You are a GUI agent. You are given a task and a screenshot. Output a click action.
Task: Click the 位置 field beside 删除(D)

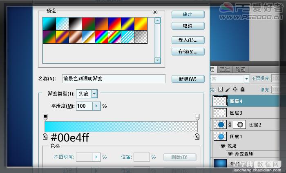tap(142, 157)
